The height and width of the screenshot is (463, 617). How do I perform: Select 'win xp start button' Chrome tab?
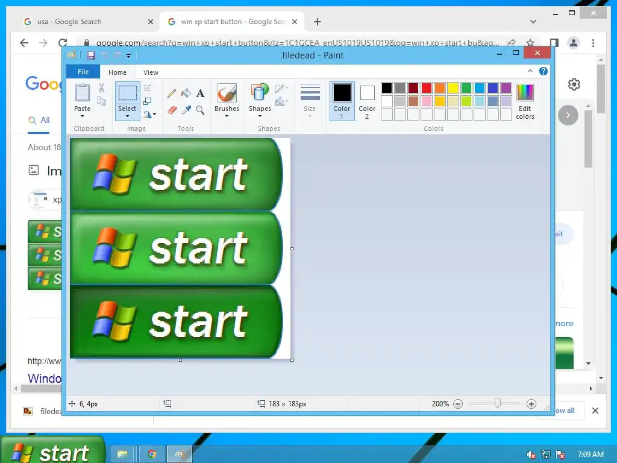[232, 22]
